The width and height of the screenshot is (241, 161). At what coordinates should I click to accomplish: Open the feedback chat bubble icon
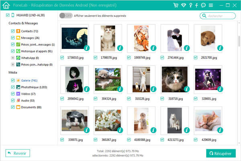[x=203, y=5]
